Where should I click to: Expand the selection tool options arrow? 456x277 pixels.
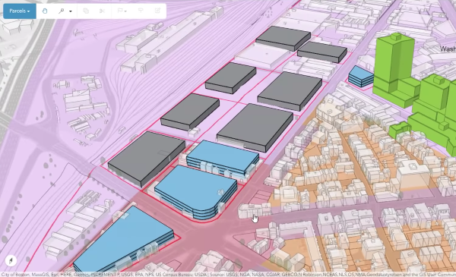71,11
